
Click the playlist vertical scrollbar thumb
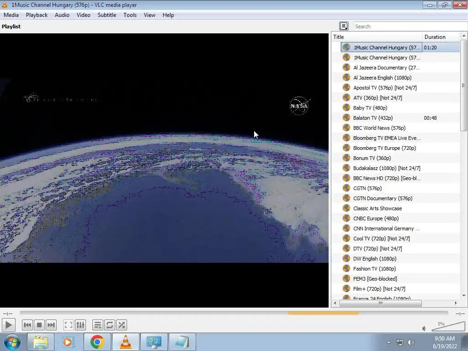click(463, 85)
